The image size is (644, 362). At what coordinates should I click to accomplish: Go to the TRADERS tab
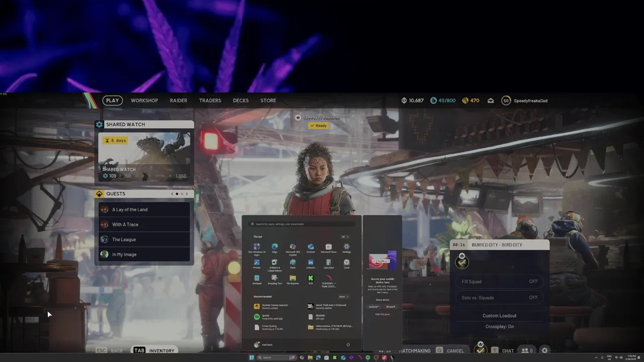pyautogui.click(x=210, y=101)
